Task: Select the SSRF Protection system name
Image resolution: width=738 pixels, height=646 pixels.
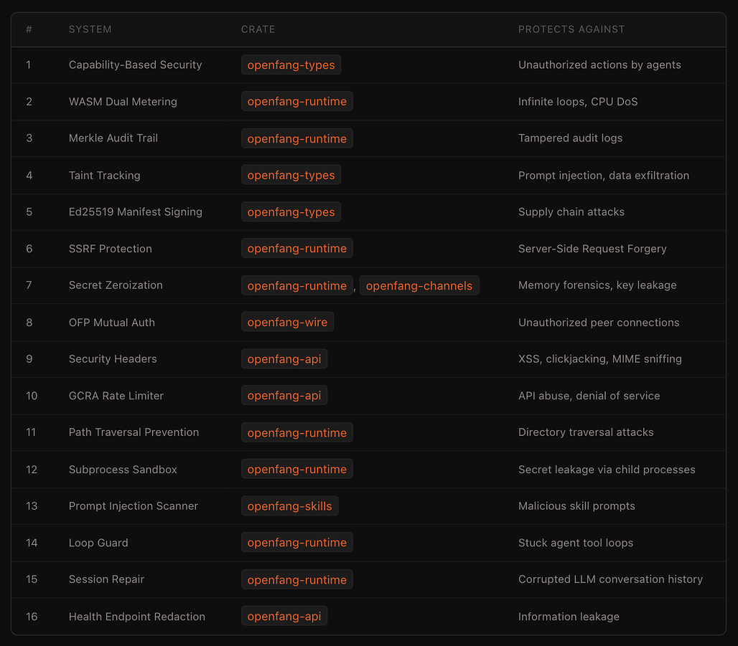Action: tap(110, 249)
